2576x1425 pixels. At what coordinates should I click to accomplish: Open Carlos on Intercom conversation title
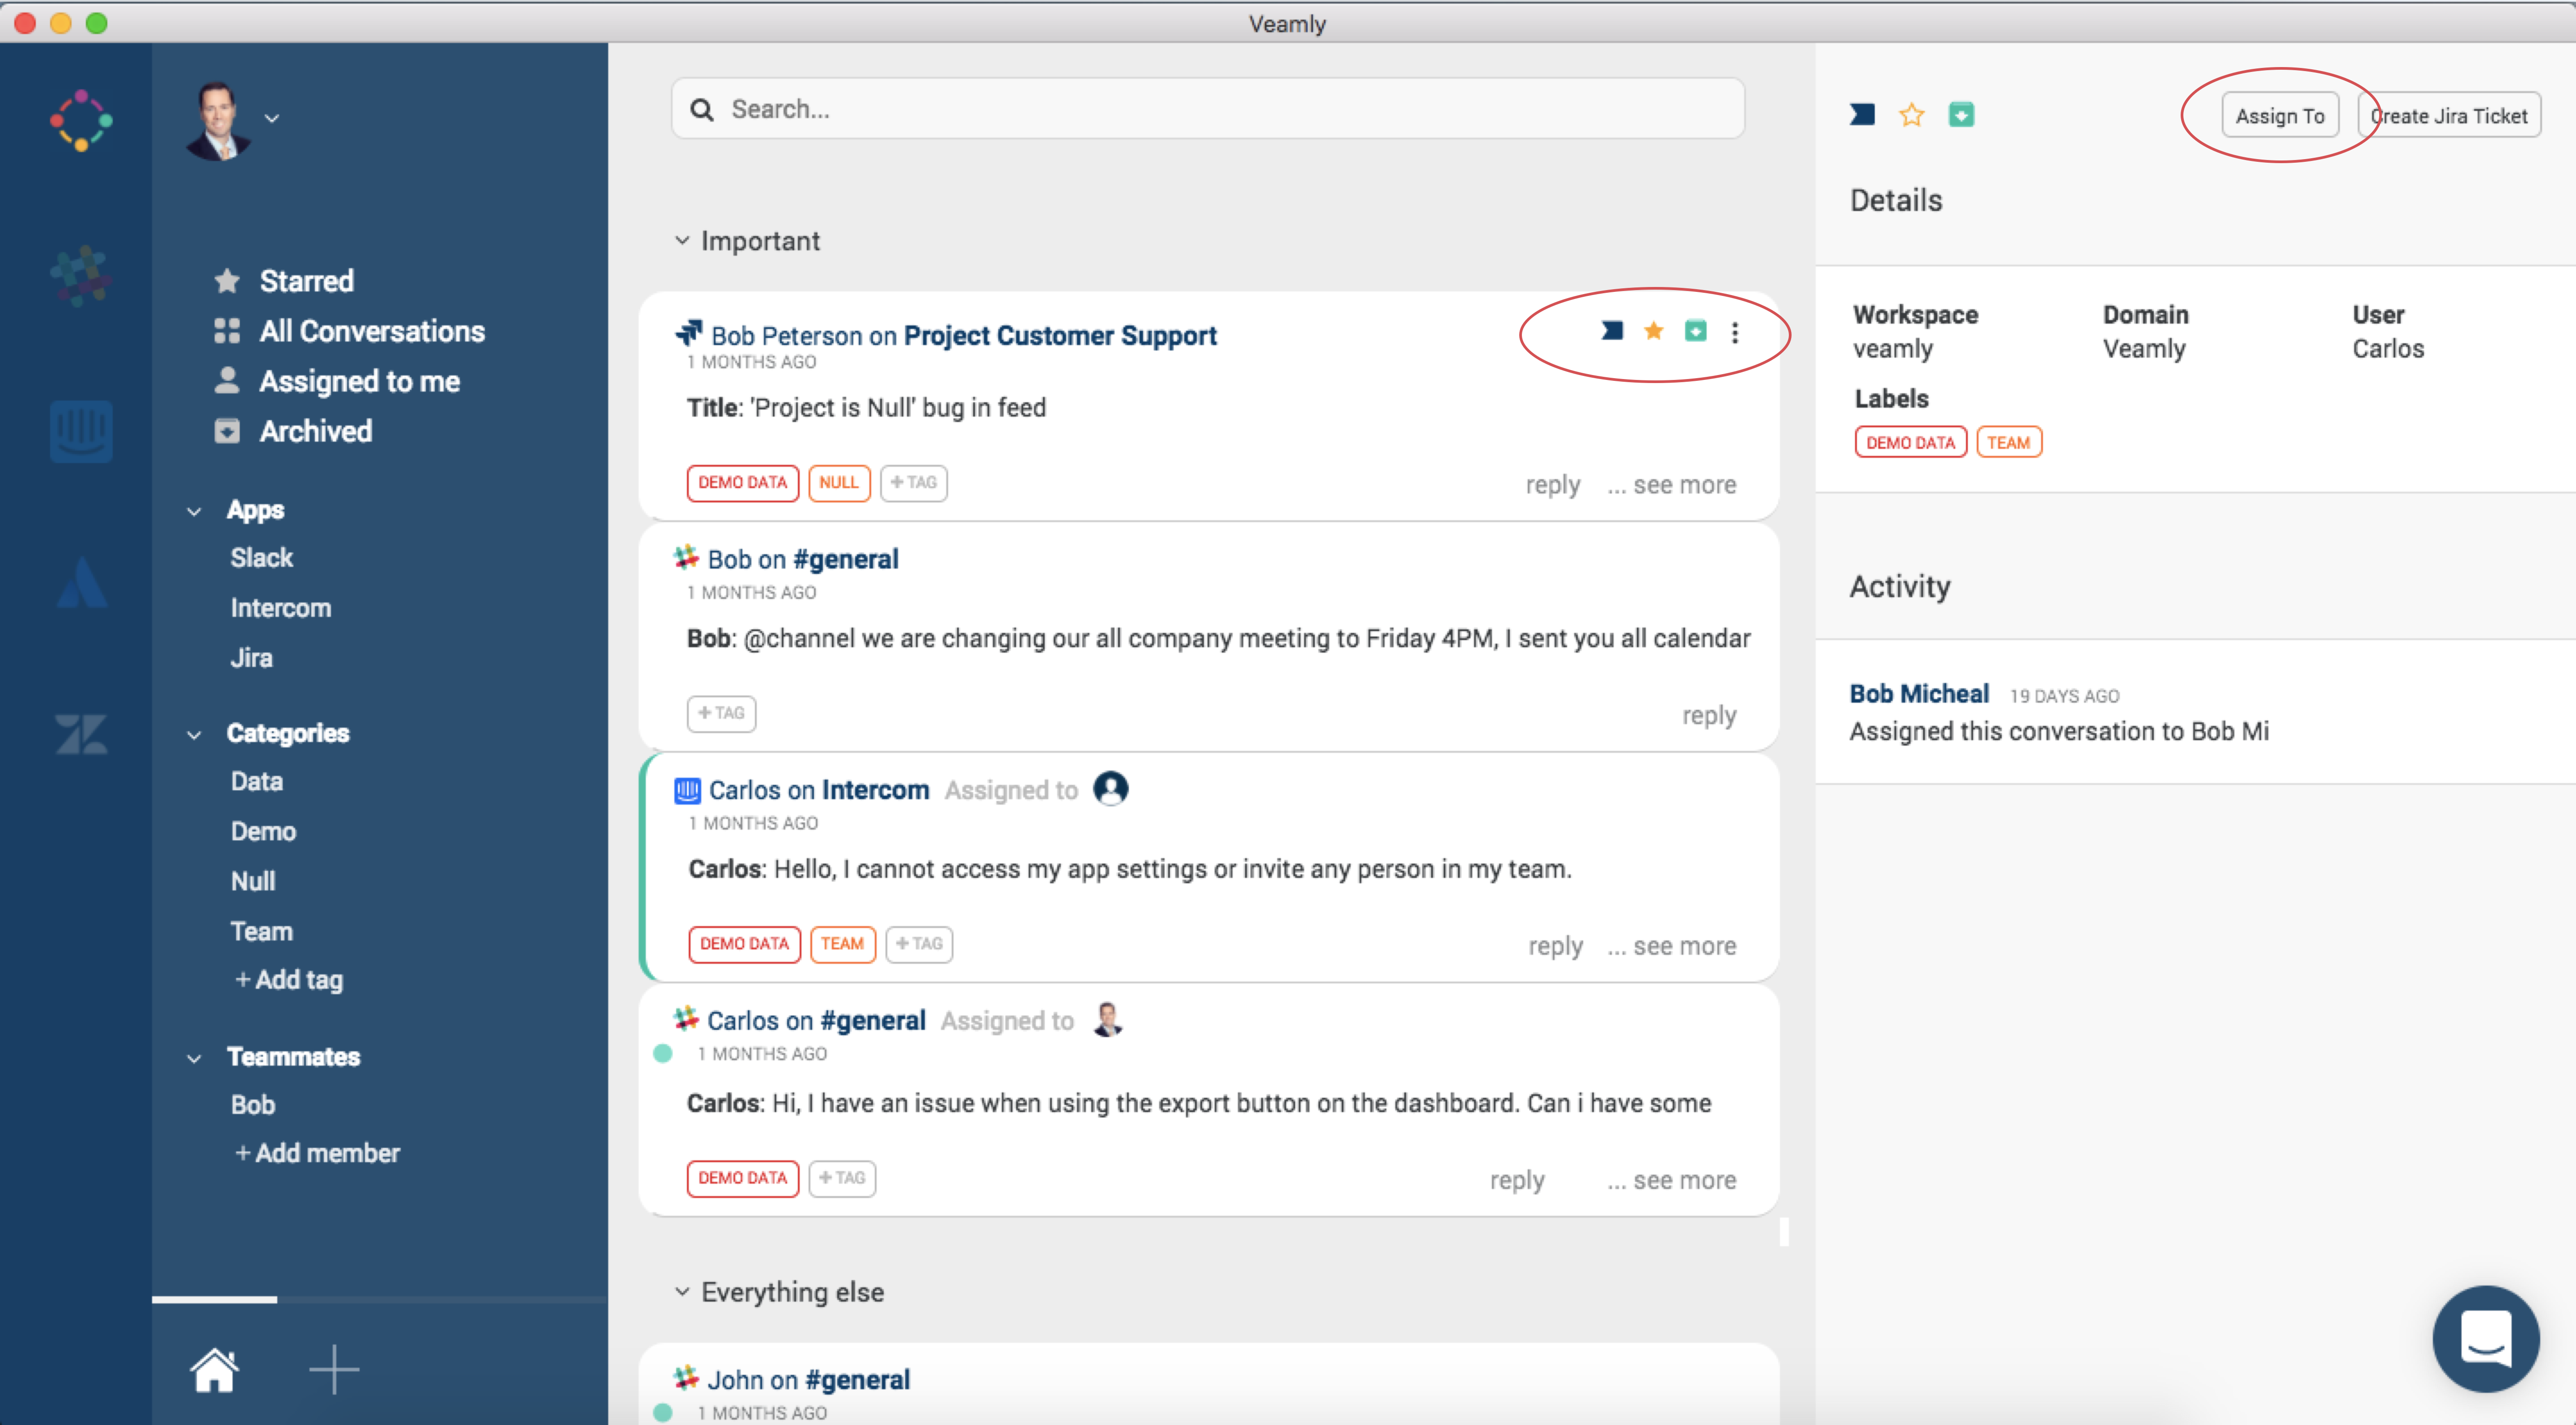819,790
